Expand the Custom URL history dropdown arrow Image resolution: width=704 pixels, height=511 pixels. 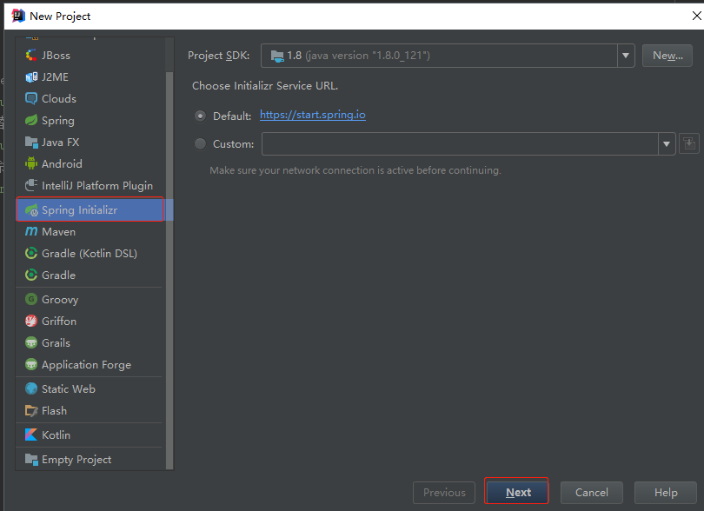click(x=667, y=143)
